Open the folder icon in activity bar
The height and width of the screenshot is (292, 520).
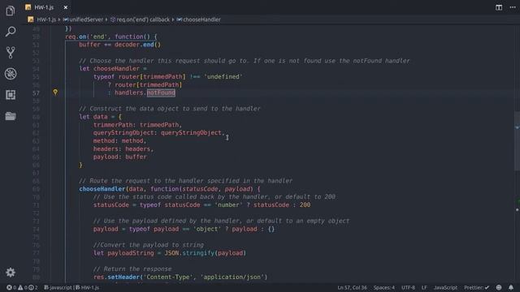pos(11,116)
